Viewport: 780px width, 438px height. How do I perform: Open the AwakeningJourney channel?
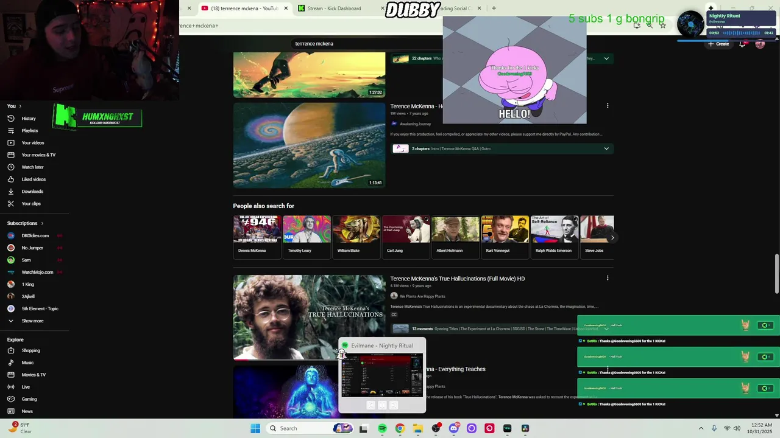(415, 124)
